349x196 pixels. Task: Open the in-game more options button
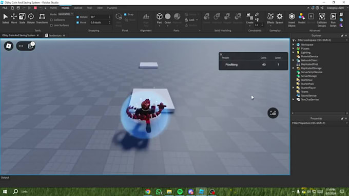21,46
